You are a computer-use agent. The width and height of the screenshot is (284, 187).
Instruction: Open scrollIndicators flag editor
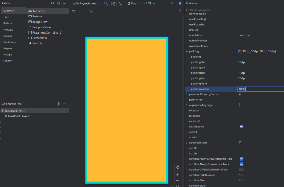pyautogui.click(x=240, y=143)
